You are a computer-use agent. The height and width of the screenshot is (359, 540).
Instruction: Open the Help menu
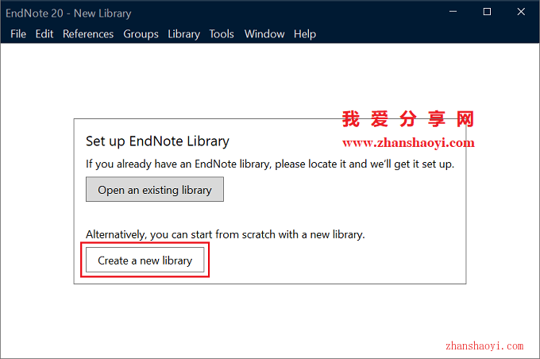[x=305, y=34]
